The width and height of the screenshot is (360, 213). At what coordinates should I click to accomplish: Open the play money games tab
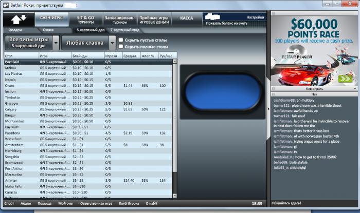(x=154, y=20)
